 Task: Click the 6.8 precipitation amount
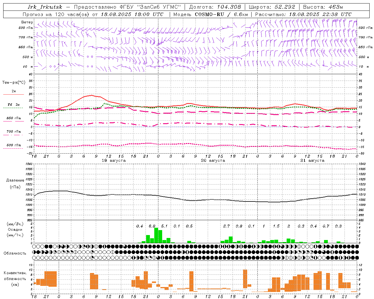152,226
